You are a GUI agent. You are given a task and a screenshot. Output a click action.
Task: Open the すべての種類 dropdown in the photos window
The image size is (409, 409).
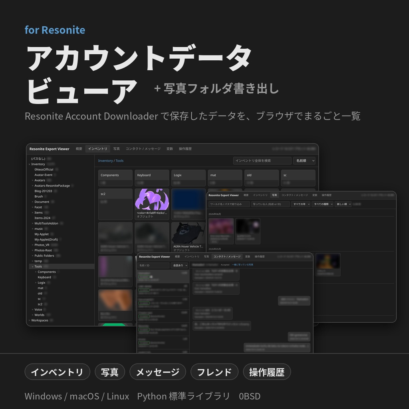322,204
